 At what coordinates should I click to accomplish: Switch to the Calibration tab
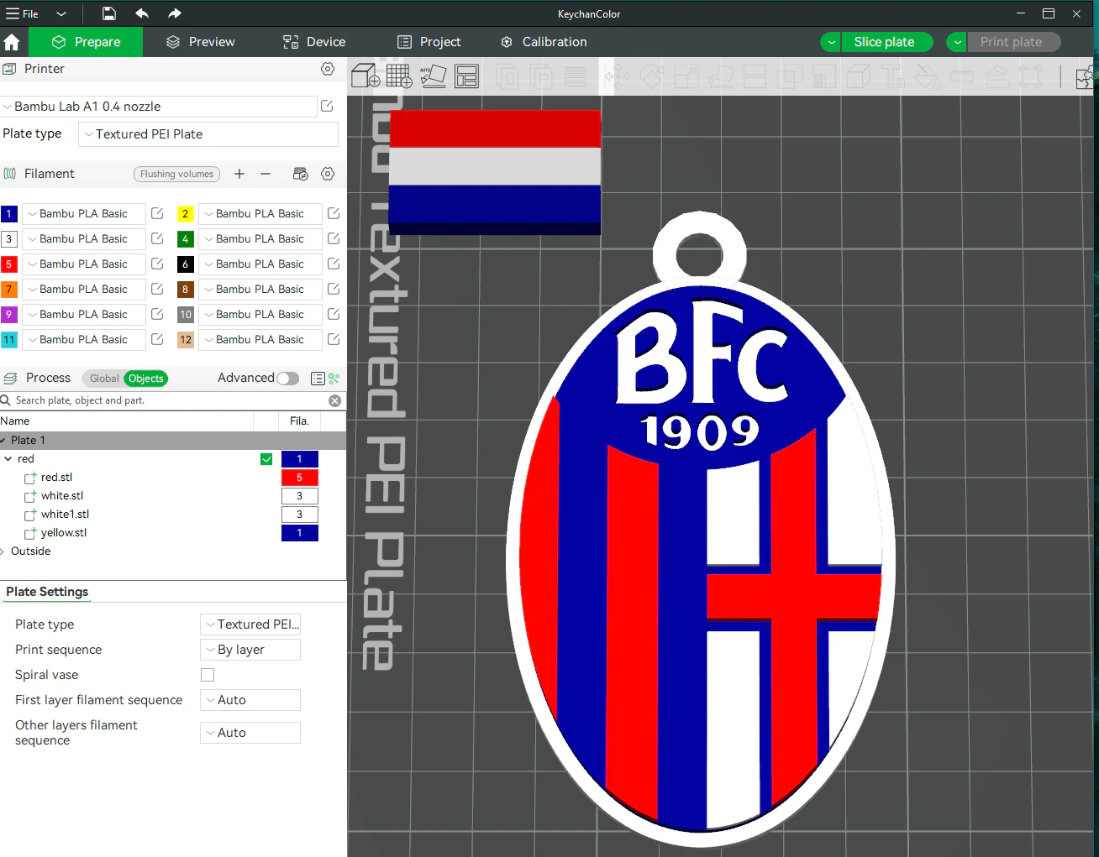pyautogui.click(x=543, y=42)
